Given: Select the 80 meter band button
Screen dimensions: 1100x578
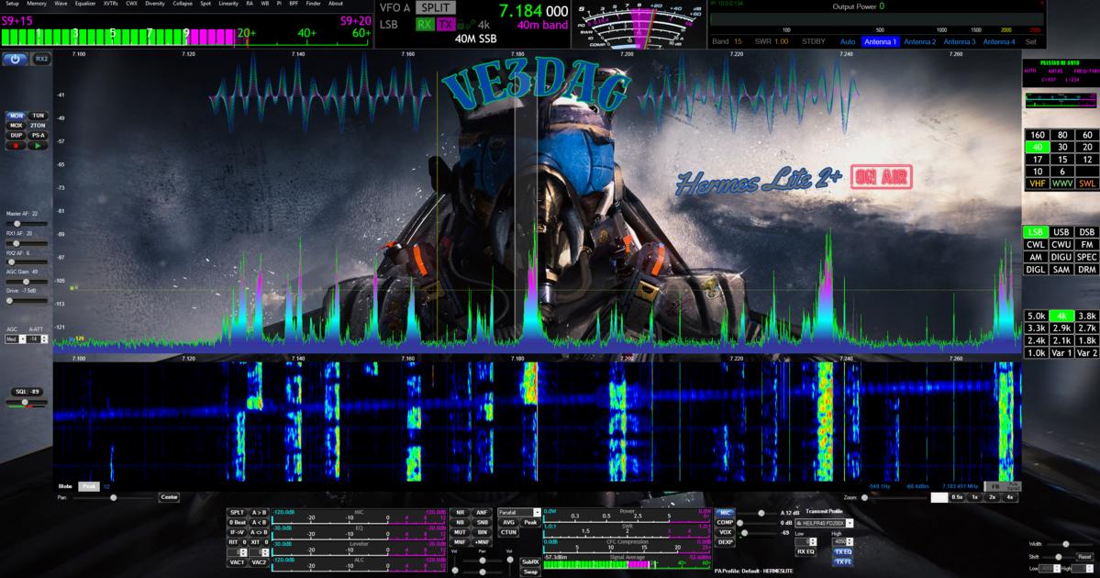Looking at the screenshot, I should (x=1062, y=135).
